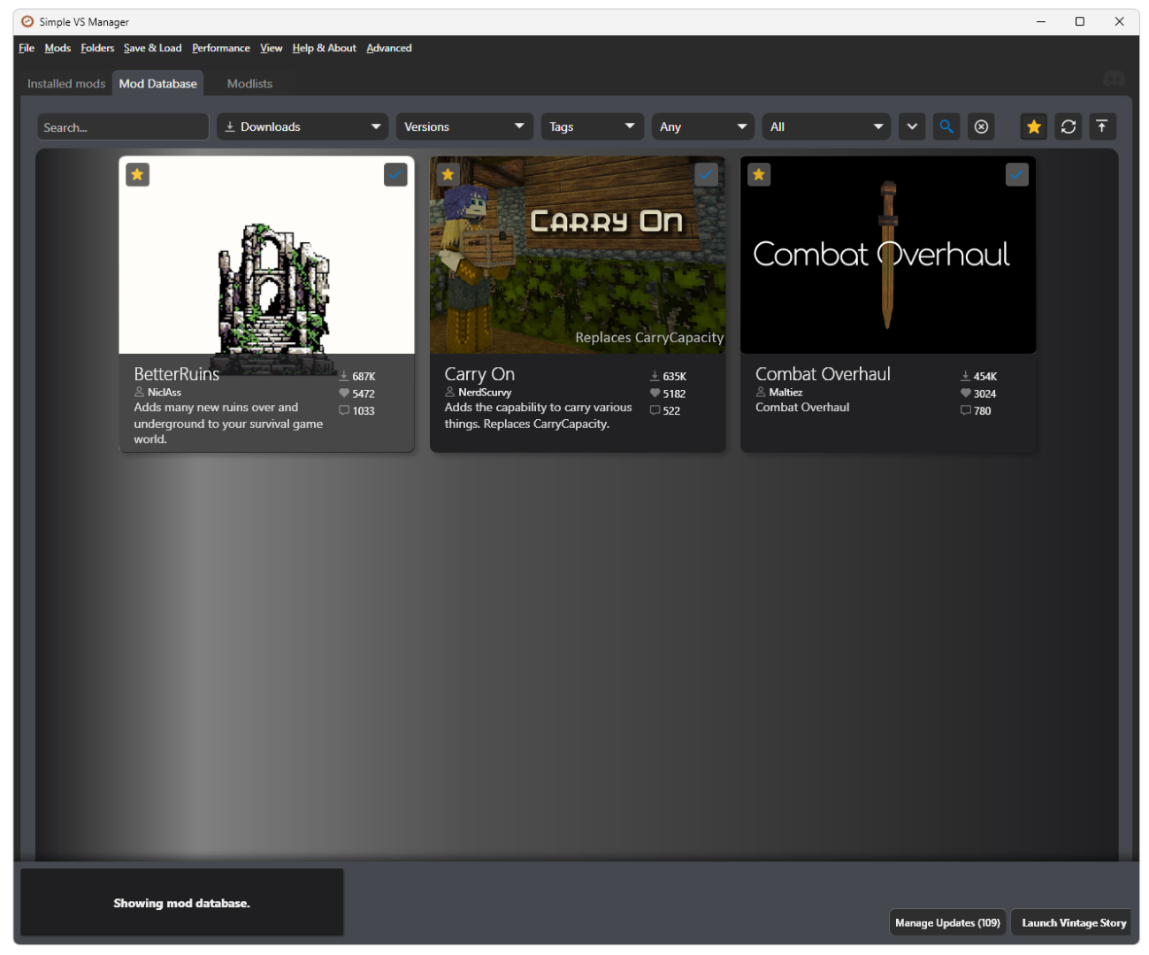Toggle the Combat Overhaul selection checkbox
Image resolution: width=1149 pixels, height=955 pixels.
point(1016,174)
